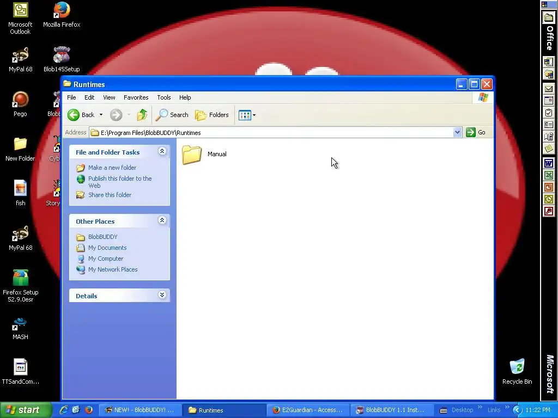Image resolution: width=558 pixels, height=418 pixels.
Task: Select the MASH desktop shortcut
Action: tap(20, 328)
